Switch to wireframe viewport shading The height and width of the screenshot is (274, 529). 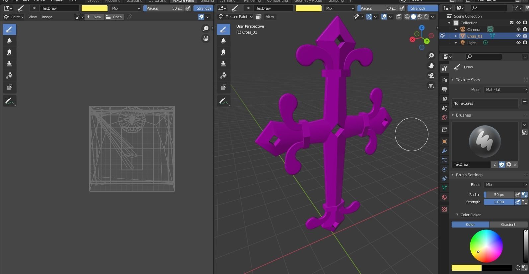click(x=407, y=17)
